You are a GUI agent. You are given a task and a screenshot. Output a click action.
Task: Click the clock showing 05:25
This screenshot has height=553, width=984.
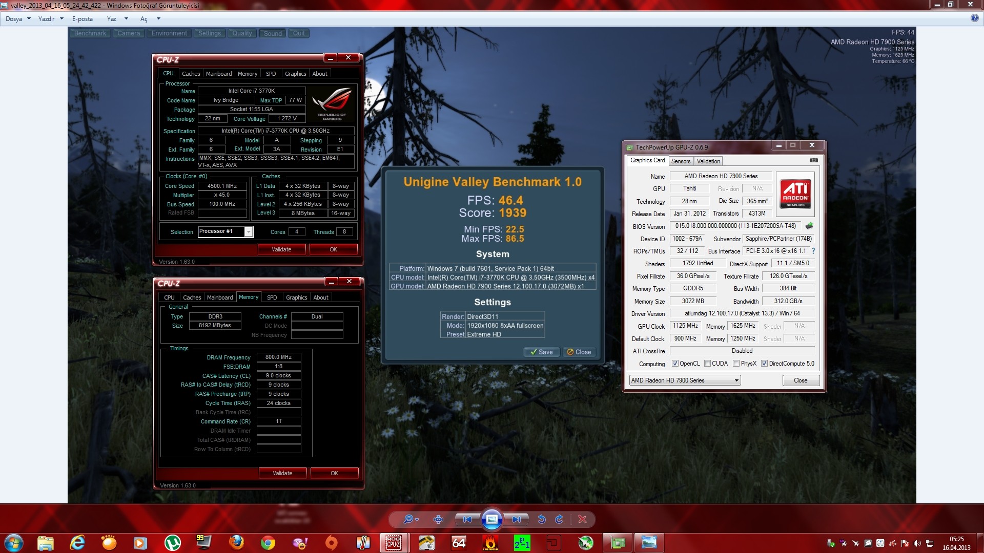click(956, 539)
